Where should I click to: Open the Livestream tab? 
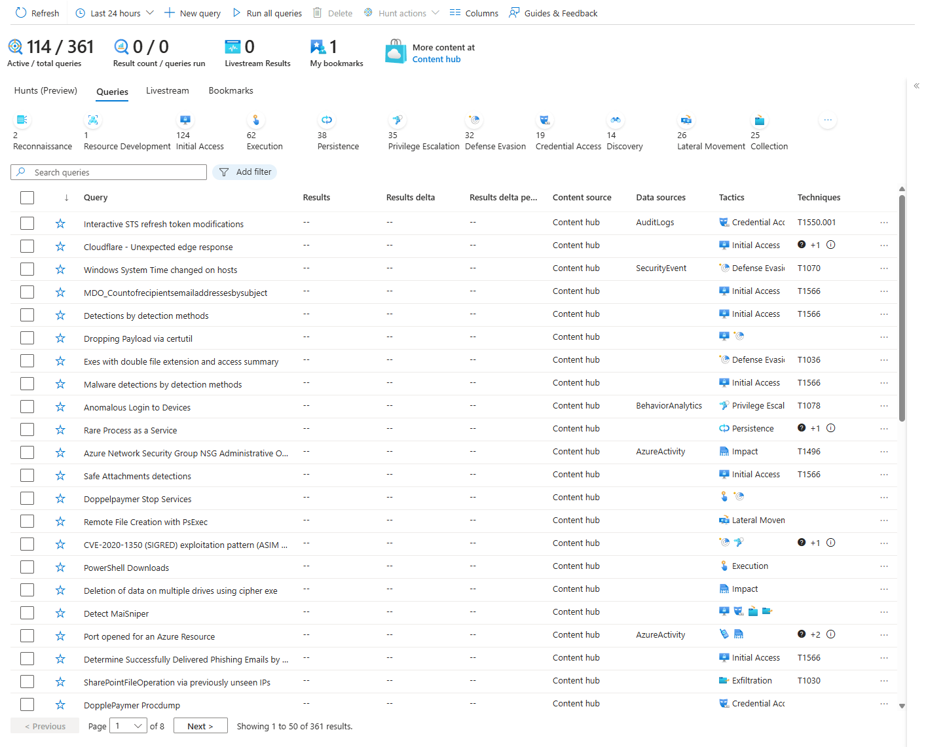[x=168, y=90]
